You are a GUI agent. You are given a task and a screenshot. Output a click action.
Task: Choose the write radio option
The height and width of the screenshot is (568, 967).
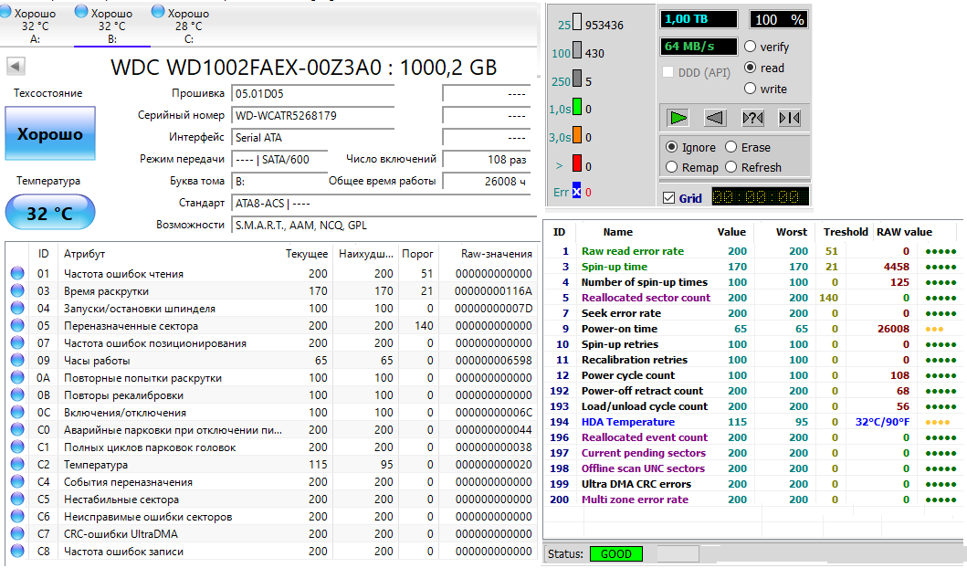click(x=751, y=89)
